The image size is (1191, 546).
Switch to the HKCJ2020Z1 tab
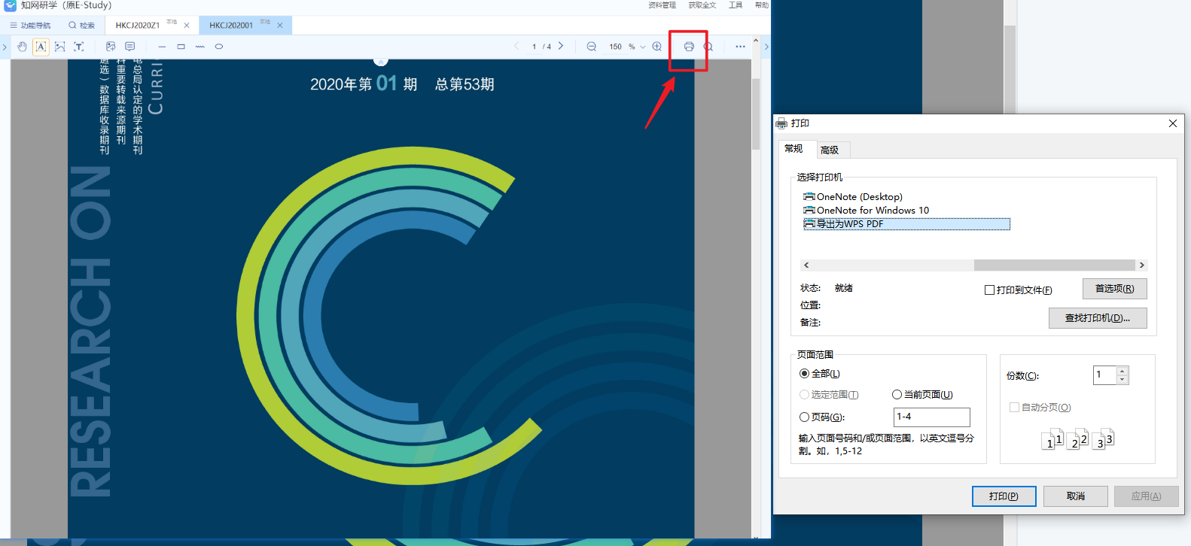coord(138,26)
